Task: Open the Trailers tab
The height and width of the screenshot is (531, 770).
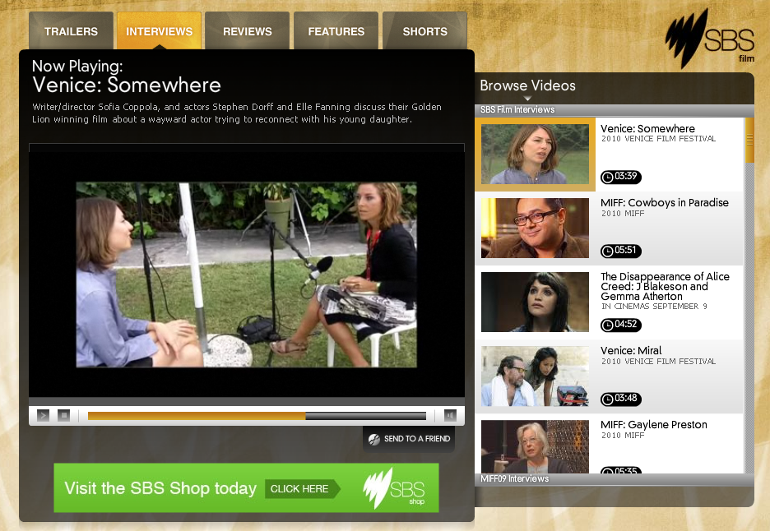Action: 72,31
